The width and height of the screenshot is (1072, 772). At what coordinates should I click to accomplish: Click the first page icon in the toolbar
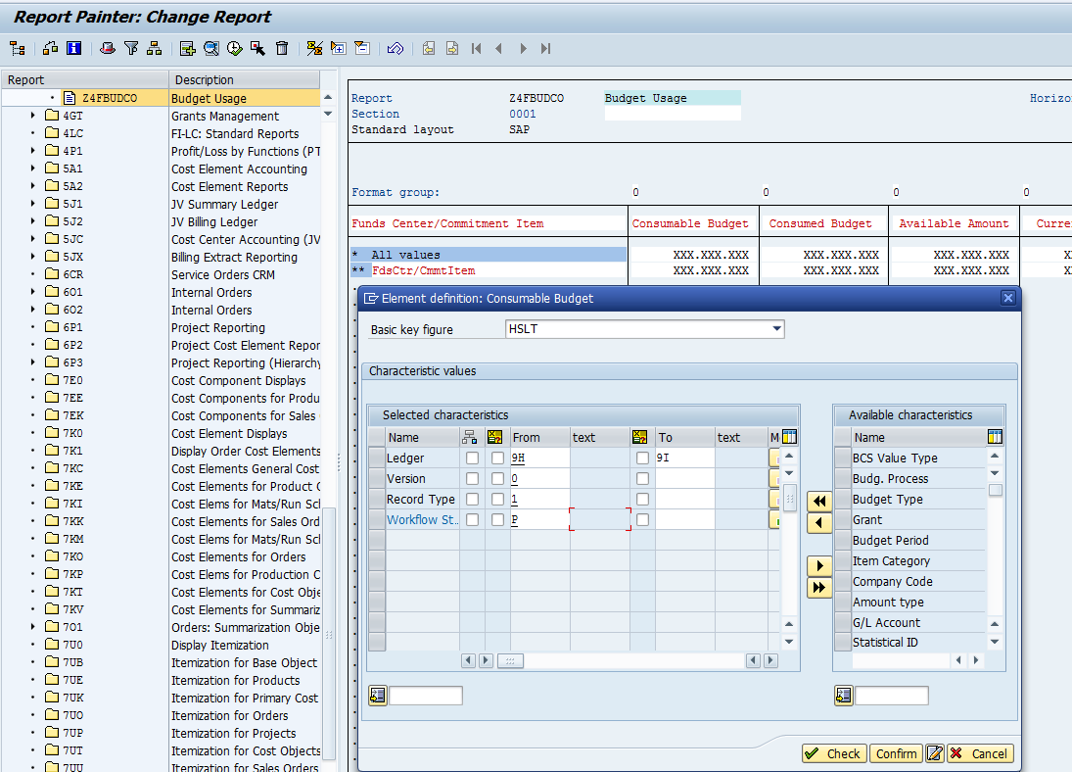pyautogui.click(x=477, y=49)
